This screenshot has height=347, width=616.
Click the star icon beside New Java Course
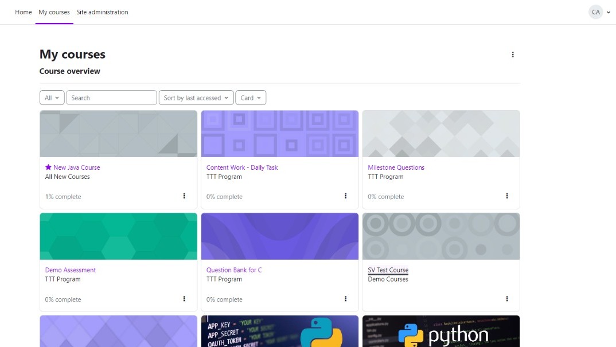click(x=48, y=167)
